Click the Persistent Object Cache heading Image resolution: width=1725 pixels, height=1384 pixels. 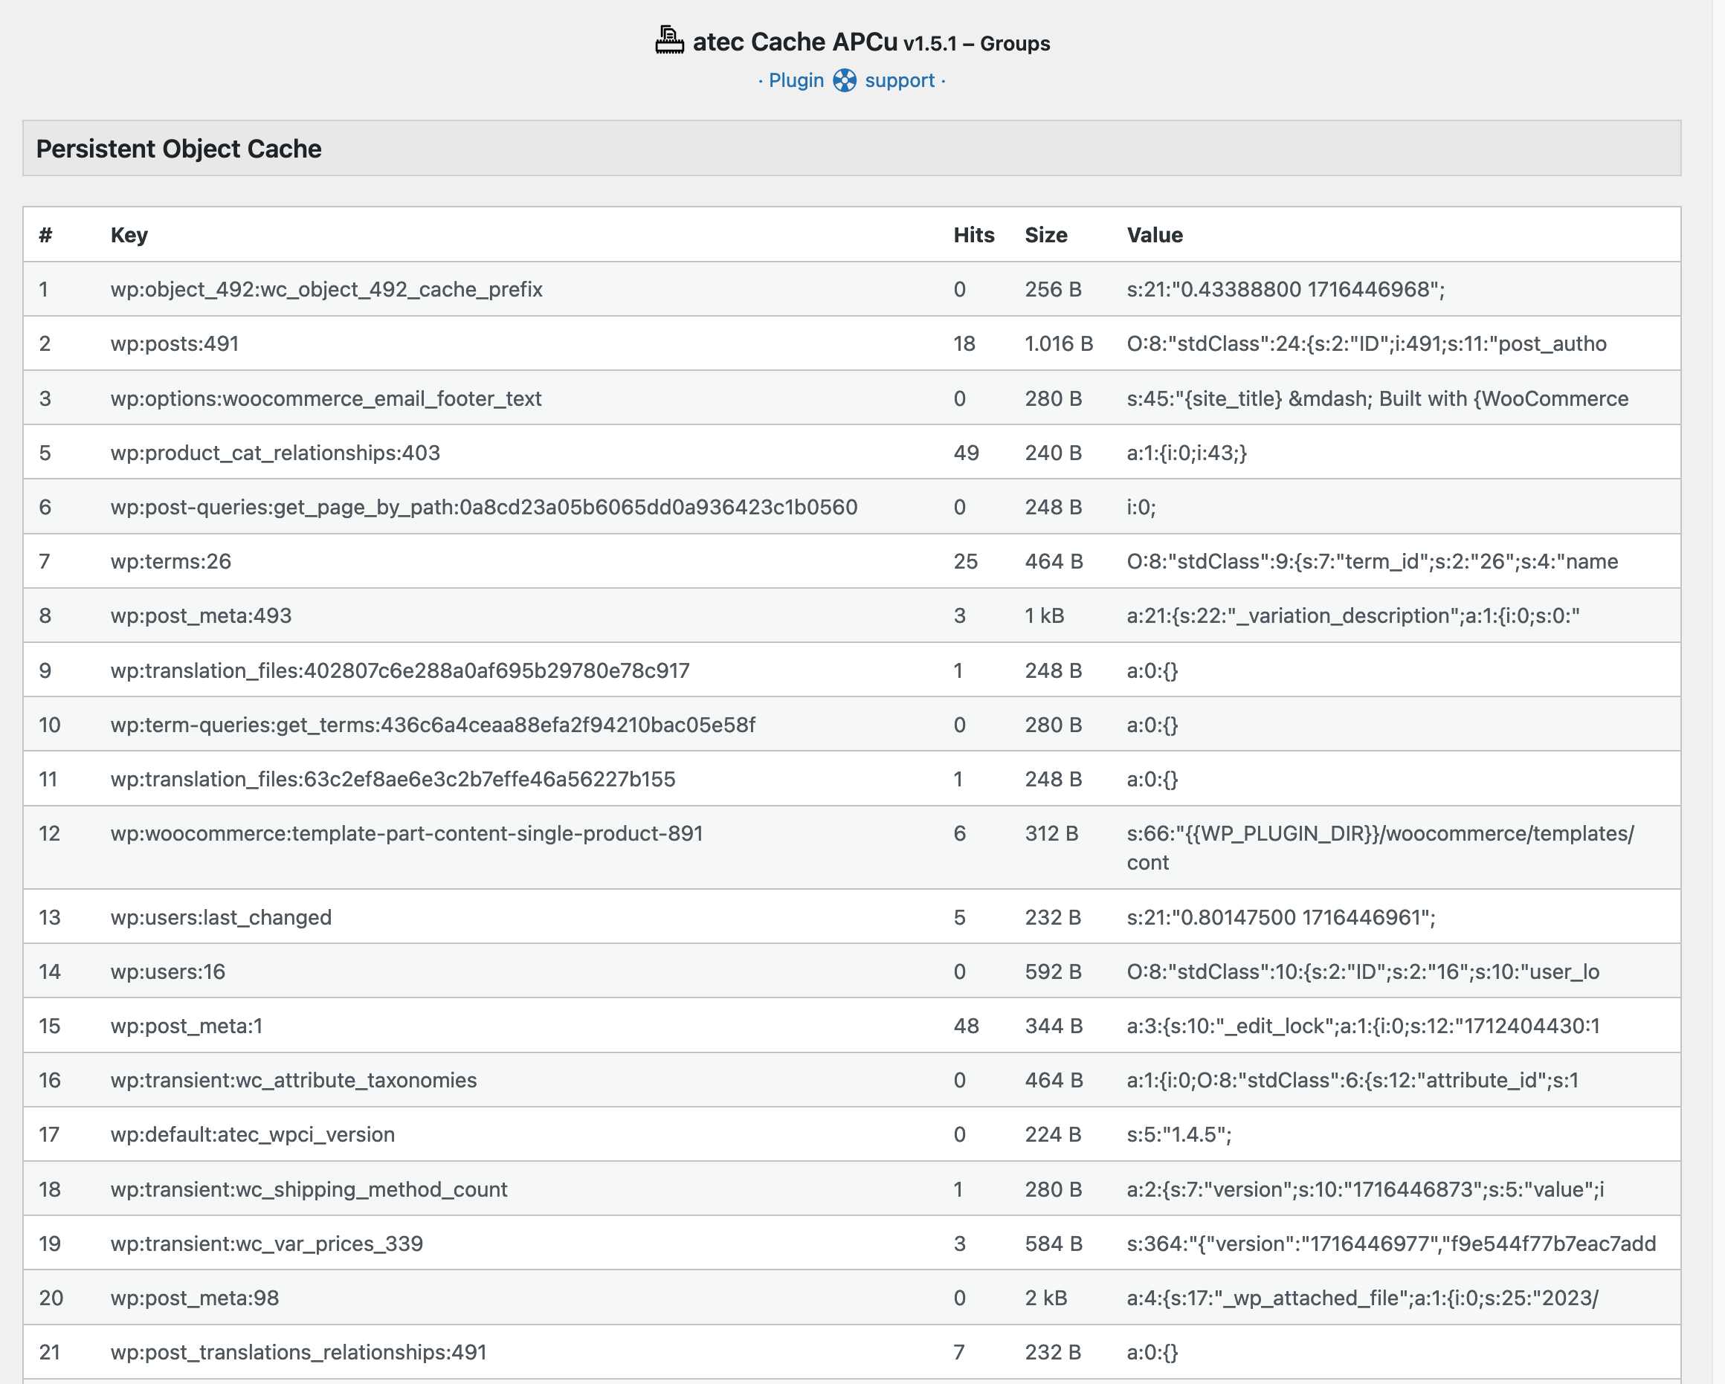click(x=178, y=149)
